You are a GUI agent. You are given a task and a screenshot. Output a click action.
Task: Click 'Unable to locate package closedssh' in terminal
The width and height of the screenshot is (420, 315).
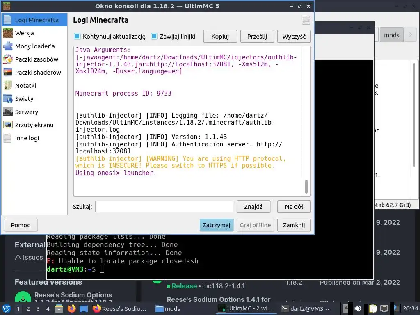128,261
